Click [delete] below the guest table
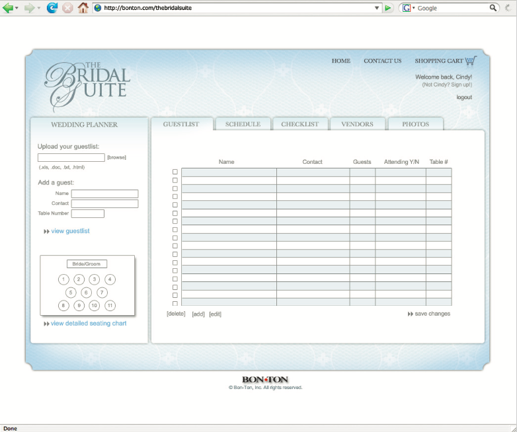Image resolution: width=517 pixels, height=432 pixels. (176, 314)
